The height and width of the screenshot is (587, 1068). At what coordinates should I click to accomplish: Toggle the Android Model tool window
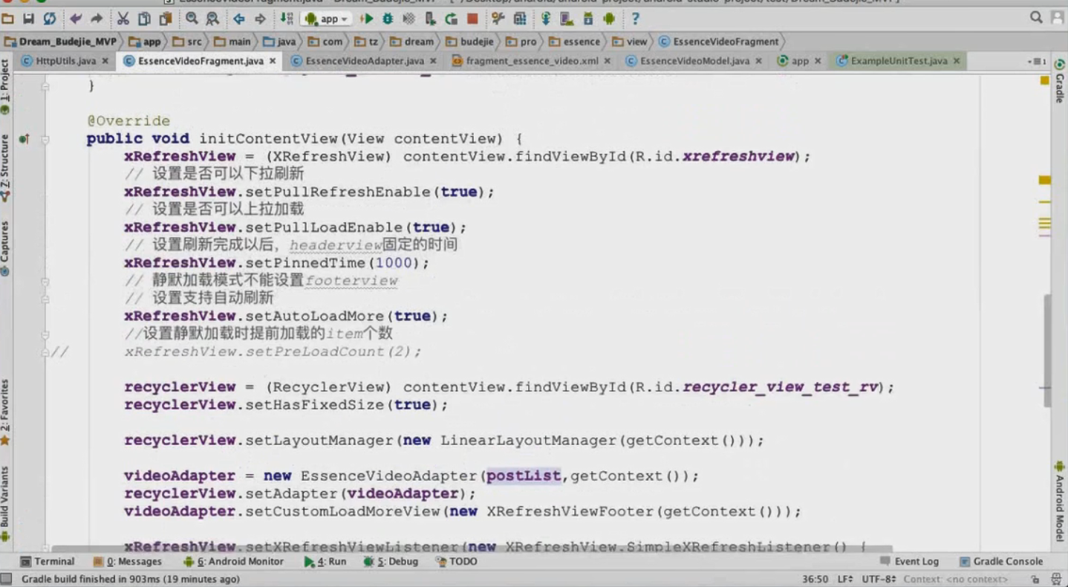[x=1060, y=502]
